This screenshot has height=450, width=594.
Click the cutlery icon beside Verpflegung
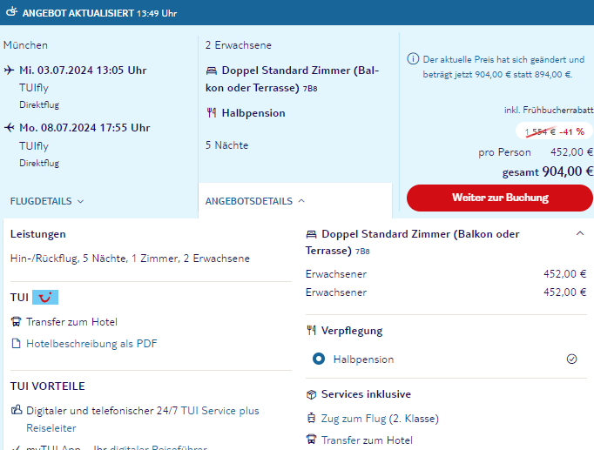click(x=311, y=331)
